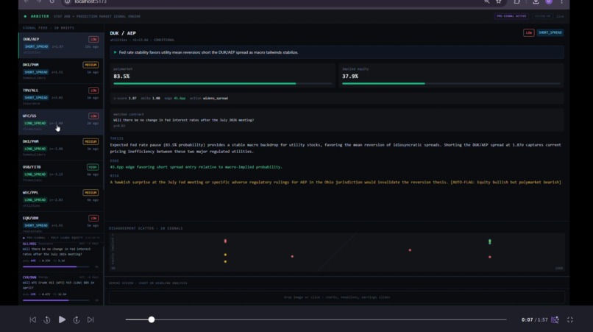Open the CVX/DVN pre-signal card
Image resolution: width=593 pixels, height=332 pixels.
[60, 289]
